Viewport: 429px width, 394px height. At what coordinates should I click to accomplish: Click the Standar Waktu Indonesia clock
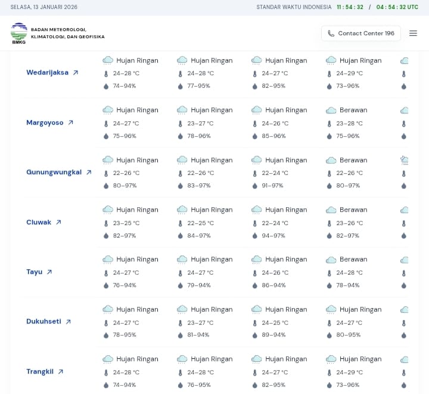pos(350,7)
